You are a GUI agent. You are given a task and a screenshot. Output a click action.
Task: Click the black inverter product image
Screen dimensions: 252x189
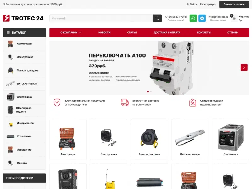click(149, 182)
